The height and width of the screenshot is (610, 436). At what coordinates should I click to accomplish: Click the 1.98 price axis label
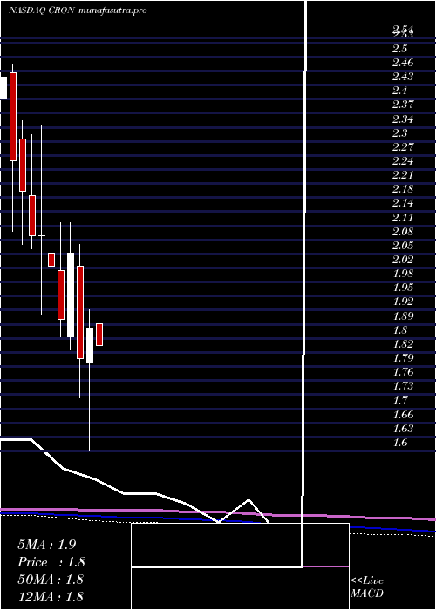tap(403, 274)
